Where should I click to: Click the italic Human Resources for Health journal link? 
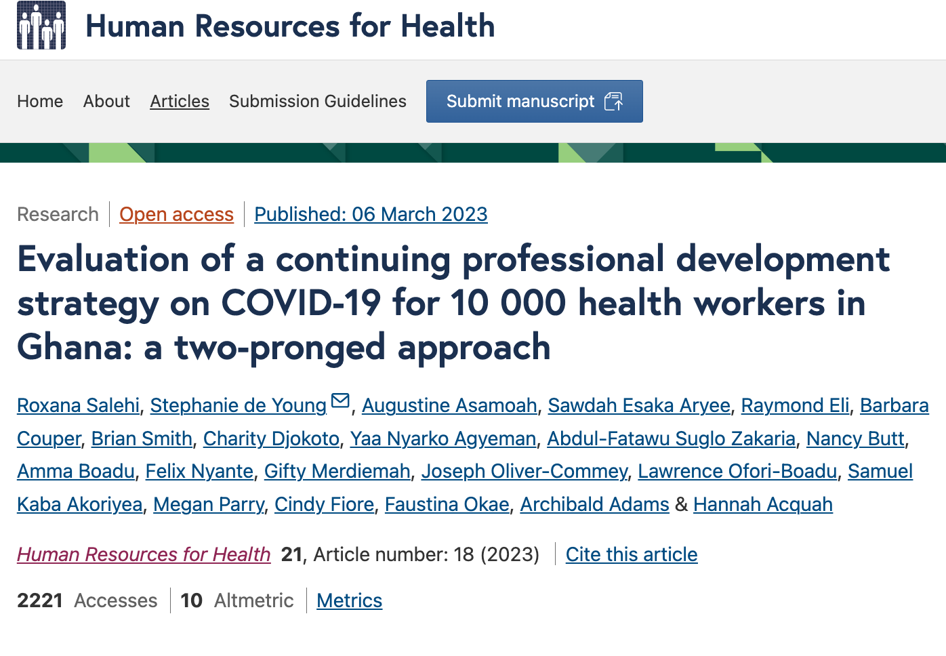[144, 554]
